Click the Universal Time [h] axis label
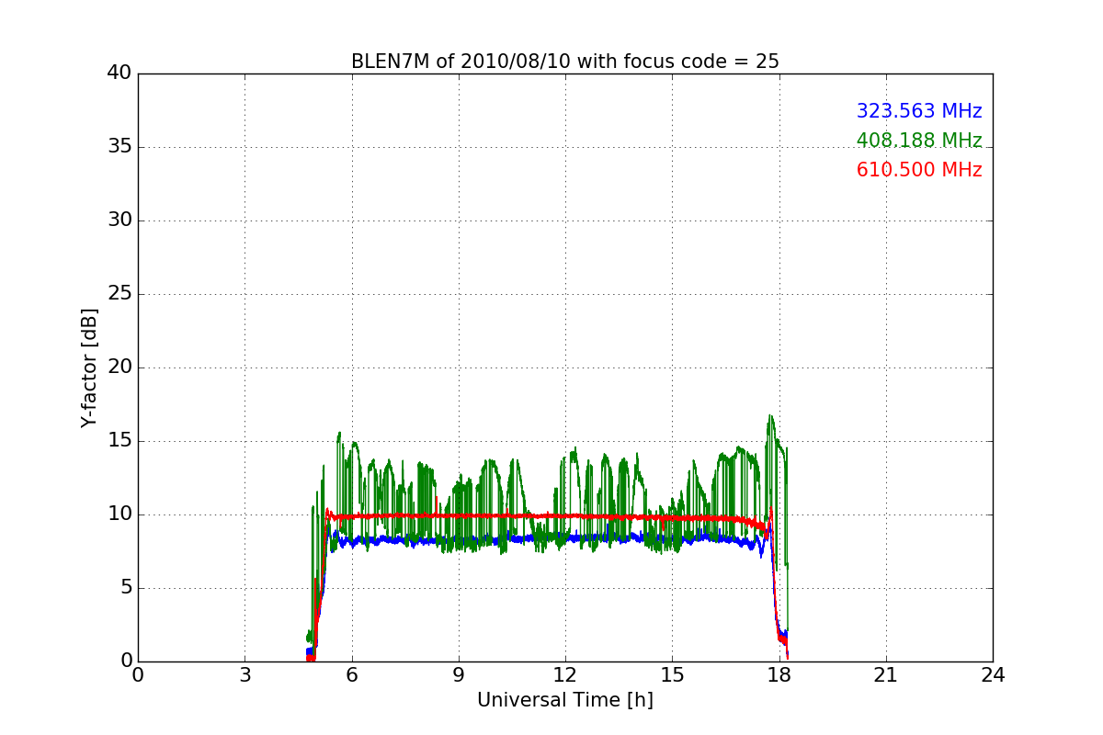The image size is (1103, 735). [565, 700]
